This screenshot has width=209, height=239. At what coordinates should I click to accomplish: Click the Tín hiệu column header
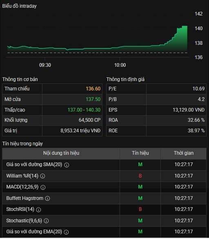(140, 153)
